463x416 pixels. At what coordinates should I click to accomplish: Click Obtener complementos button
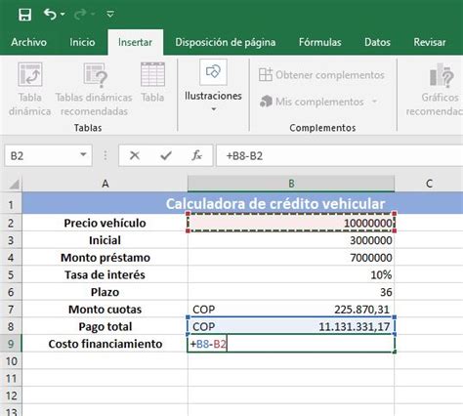point(321,75)
